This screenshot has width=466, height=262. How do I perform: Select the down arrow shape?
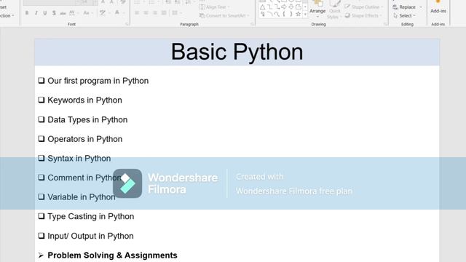(291, 7)
